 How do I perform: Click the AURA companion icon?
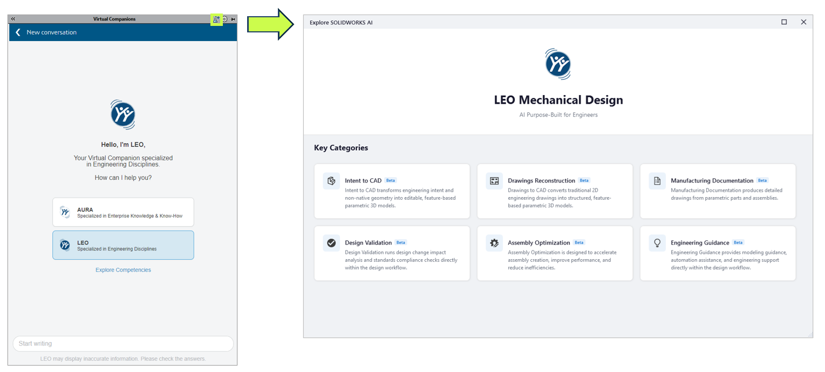point(65,212)
